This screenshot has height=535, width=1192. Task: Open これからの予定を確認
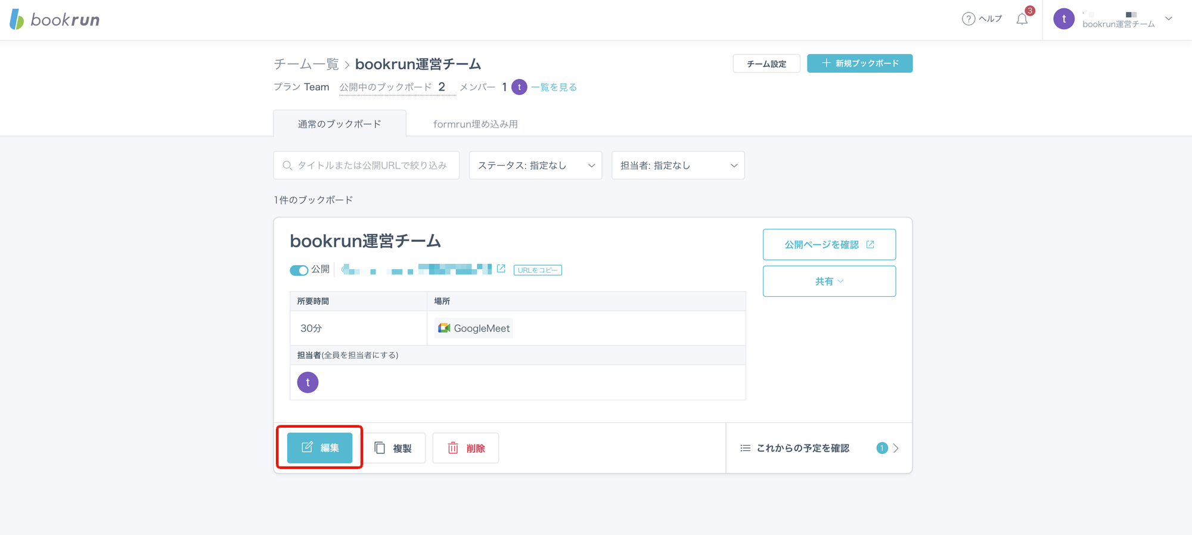(x=819, y=448)
